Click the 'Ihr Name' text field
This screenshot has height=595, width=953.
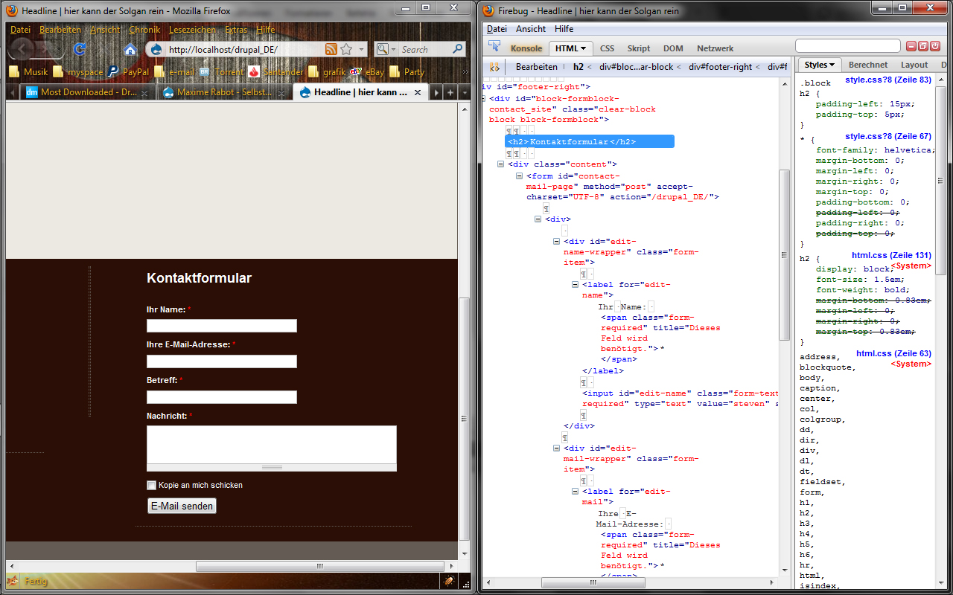click(222, 326)
